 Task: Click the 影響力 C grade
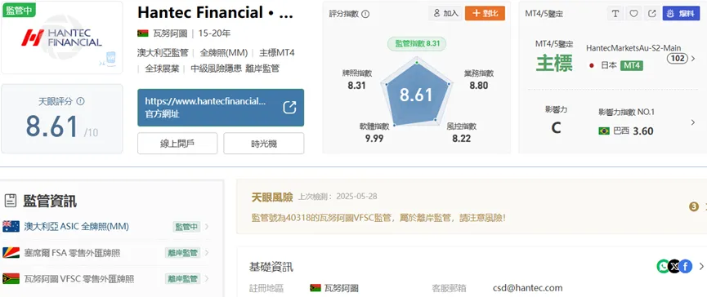(x=556, y=128)
